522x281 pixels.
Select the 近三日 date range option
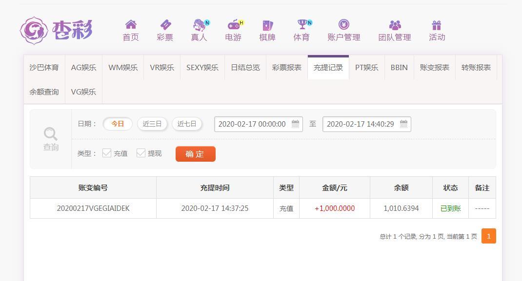(x=152, y=124)
